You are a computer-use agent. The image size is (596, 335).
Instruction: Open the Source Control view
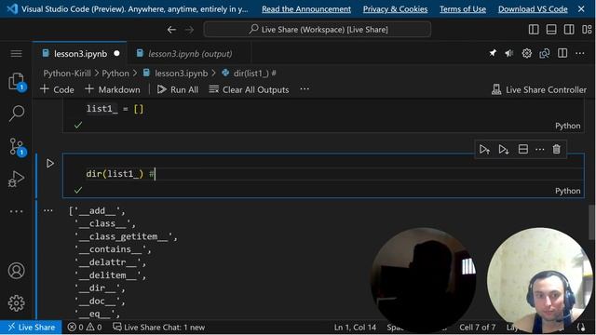pos(17,147)
